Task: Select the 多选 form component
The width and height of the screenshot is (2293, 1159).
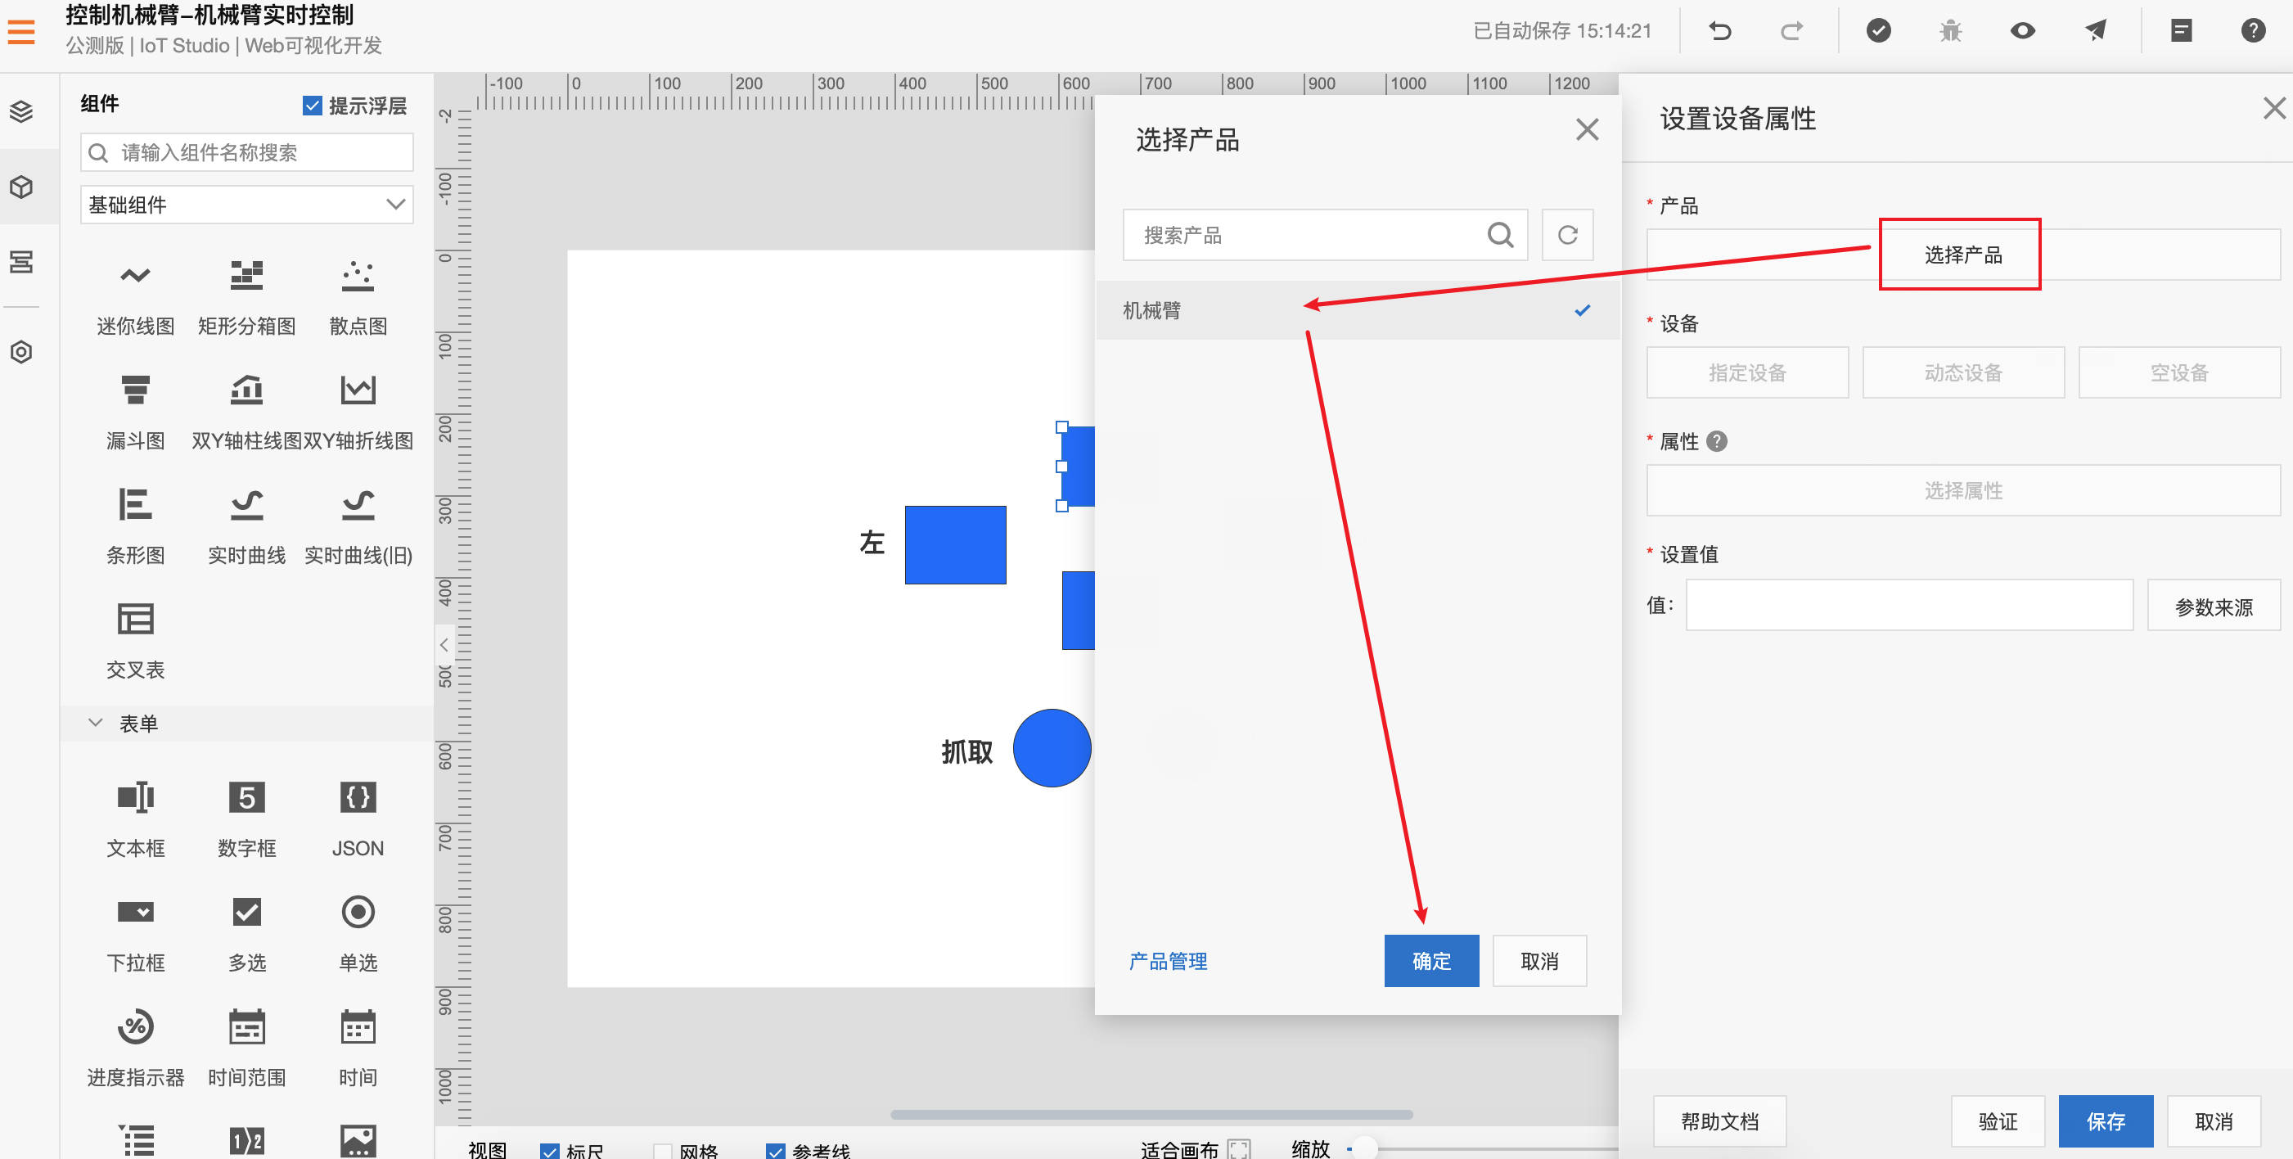Action: click(x=246, y=935)
